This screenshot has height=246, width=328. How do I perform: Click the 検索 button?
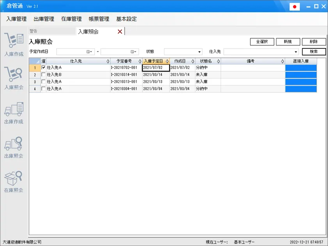(314, 52)
